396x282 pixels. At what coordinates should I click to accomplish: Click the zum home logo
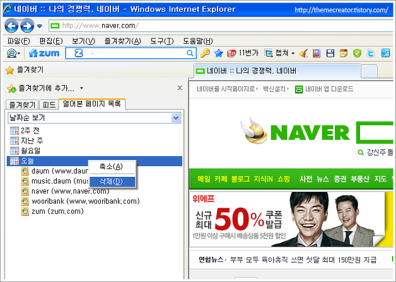[x=44, y=53]
